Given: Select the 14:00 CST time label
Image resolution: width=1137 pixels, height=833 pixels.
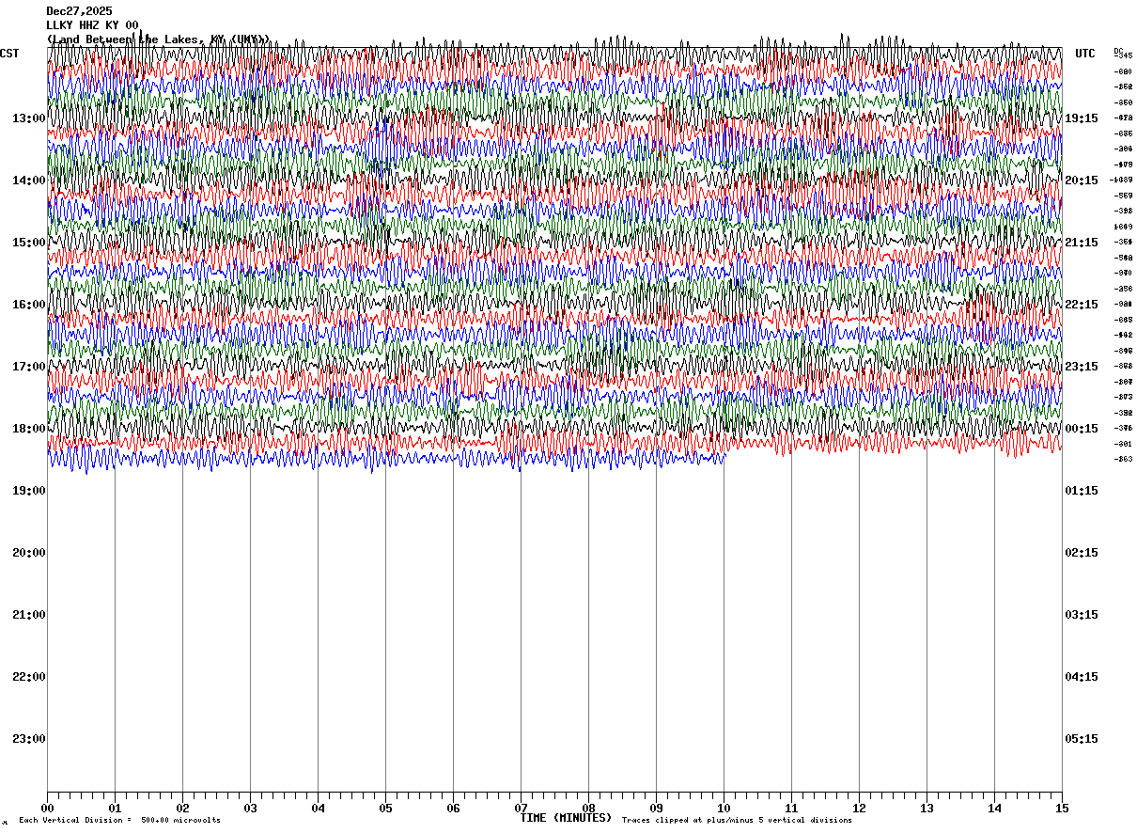Looking at the screenshot, I should (x=29, y=181).
